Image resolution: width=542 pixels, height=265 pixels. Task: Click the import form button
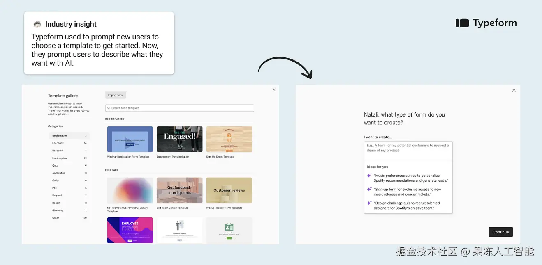(x=116, y=95)
